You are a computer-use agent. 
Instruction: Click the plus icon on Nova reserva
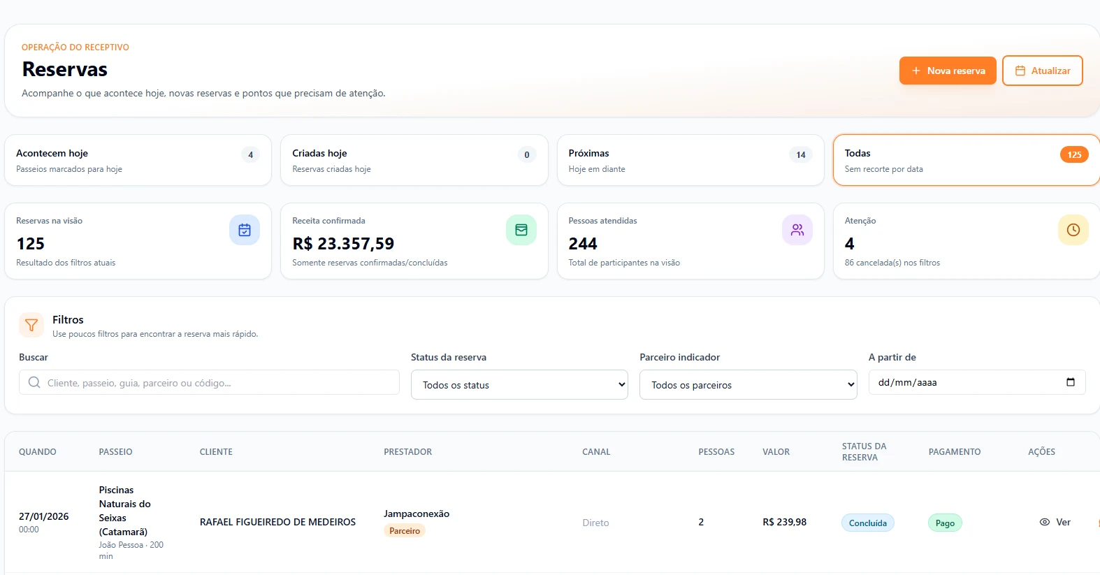click(x=916, y=71)
